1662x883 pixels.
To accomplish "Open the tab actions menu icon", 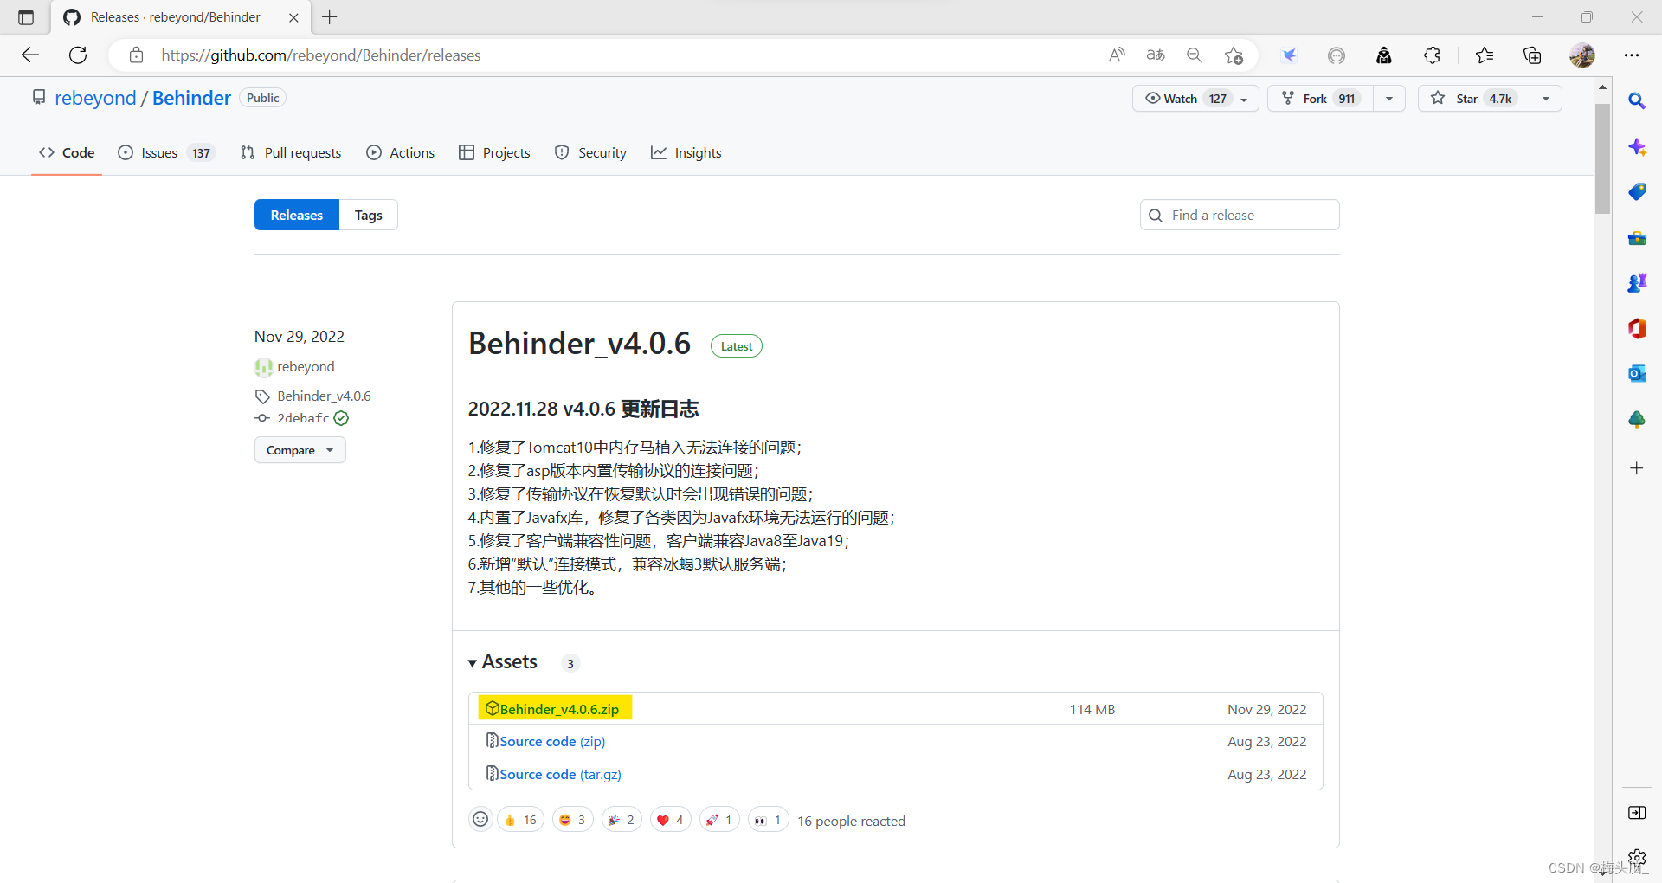I will (x=26, y=17).
